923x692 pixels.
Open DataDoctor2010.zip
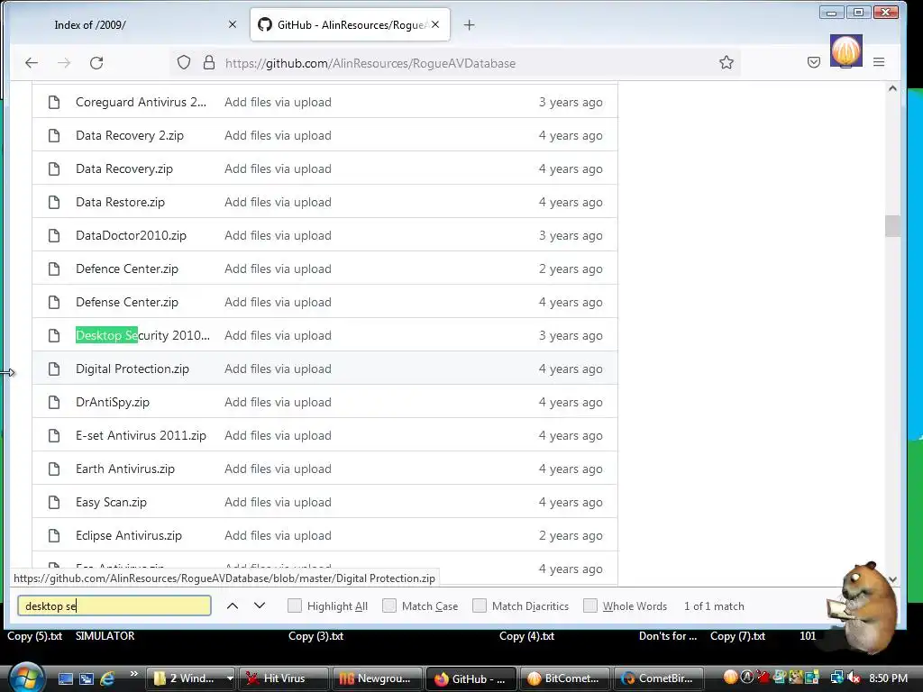click(x=131, y=235)
